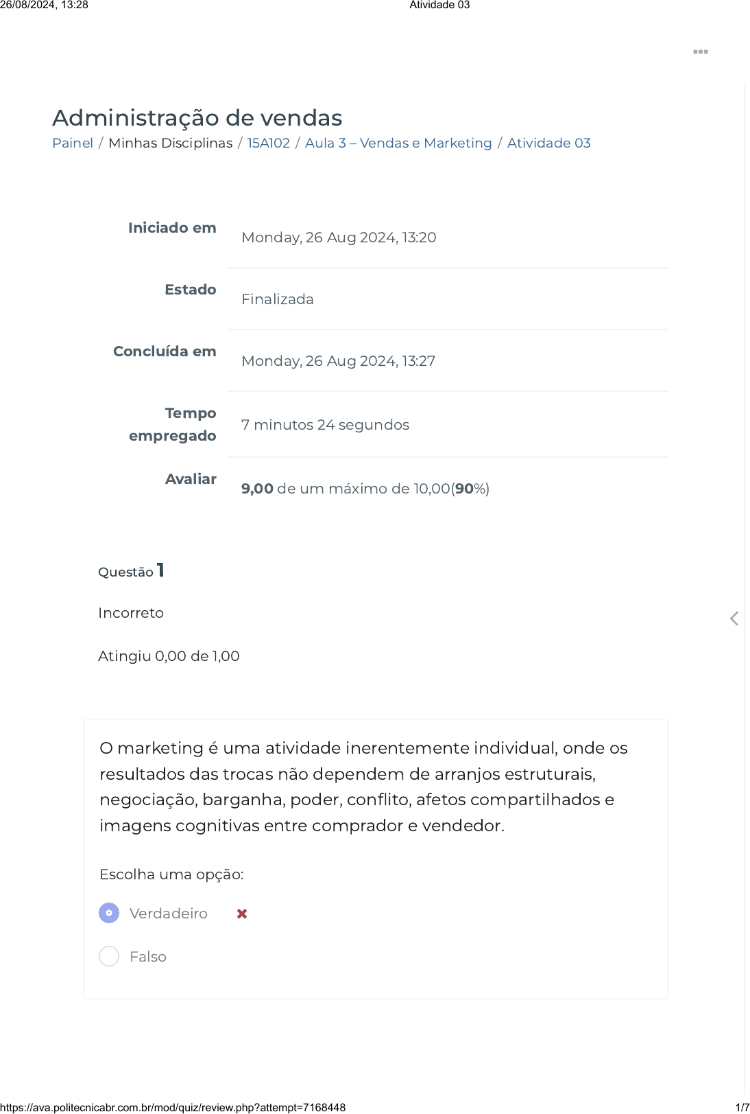Click the red incorrect X mark
The width and height of the screenshot is (750, 1114).
pos(242,914)
